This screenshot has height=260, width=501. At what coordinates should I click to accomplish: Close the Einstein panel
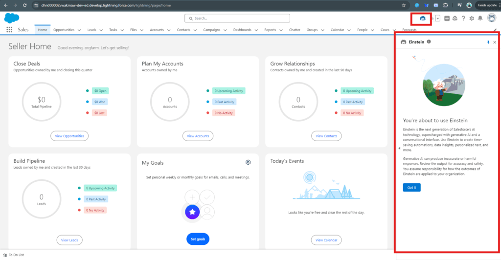495,42
